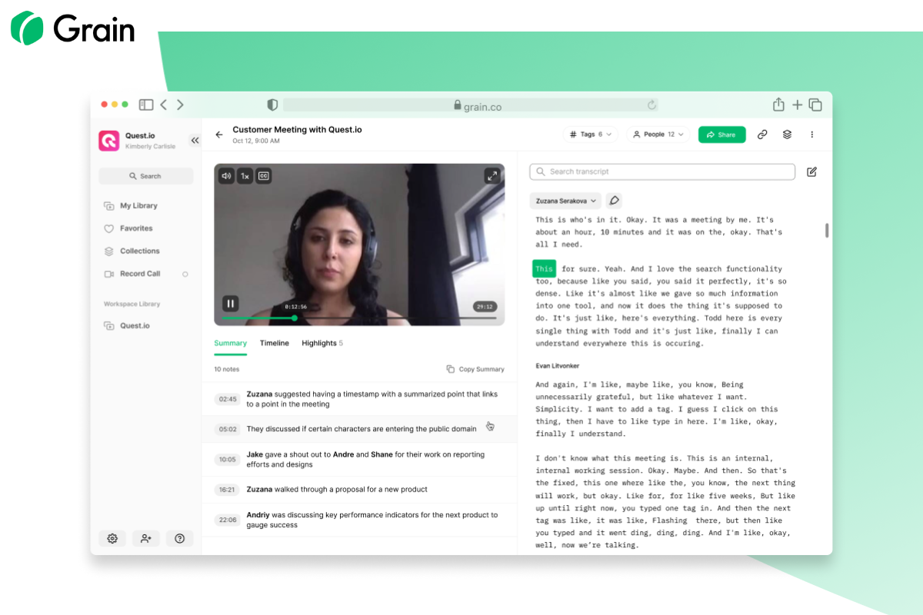This screenshot has height=615, width=923.
Task: Open the stacked layers icon in header
Action: (787, 135)
